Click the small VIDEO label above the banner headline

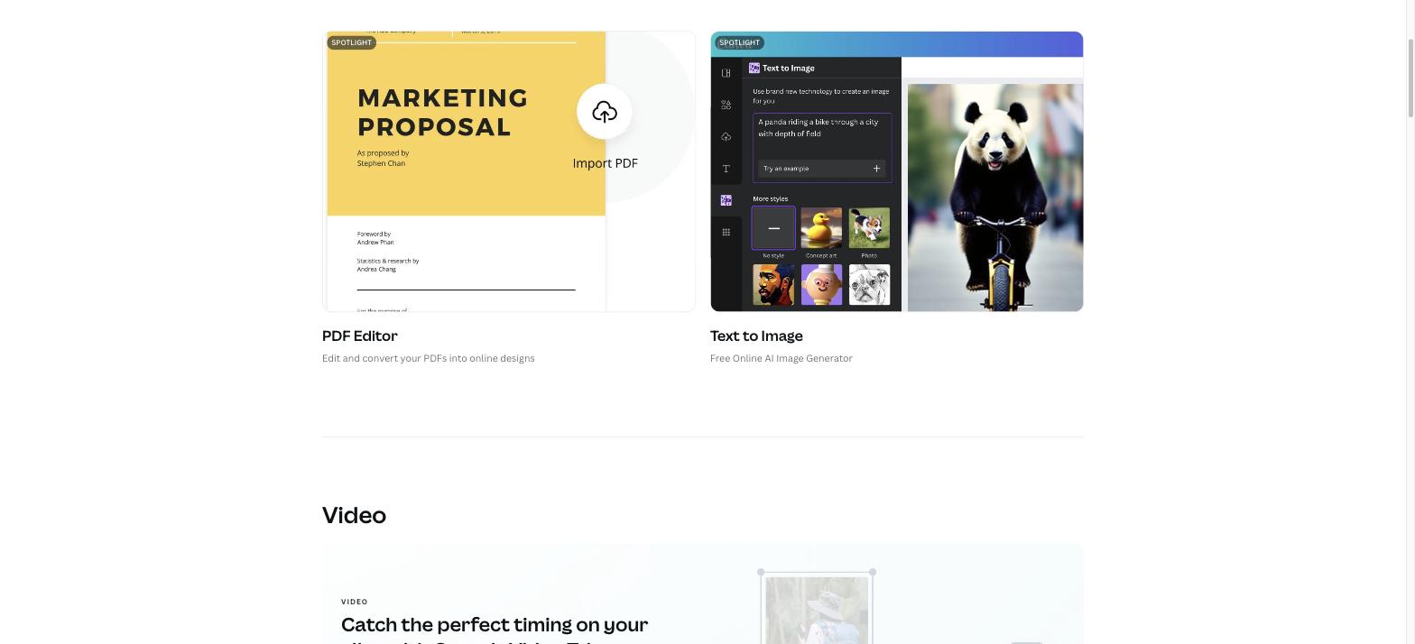(355, 602)
